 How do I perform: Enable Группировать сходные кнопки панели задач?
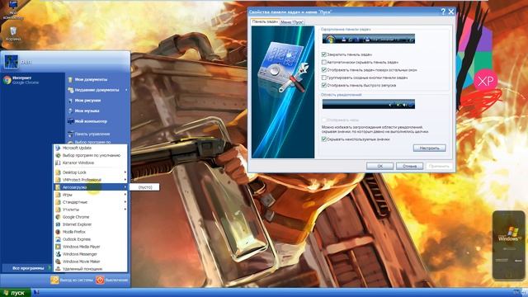(x=324, y=78)
